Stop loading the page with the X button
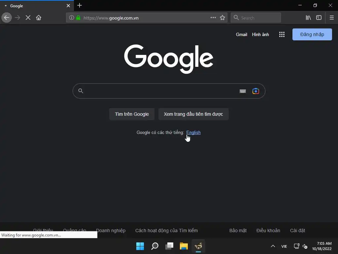 pyautogui.click(x=28, y=18)
